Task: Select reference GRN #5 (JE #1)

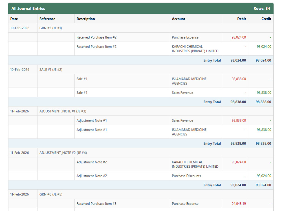Action: pos(50,28)
